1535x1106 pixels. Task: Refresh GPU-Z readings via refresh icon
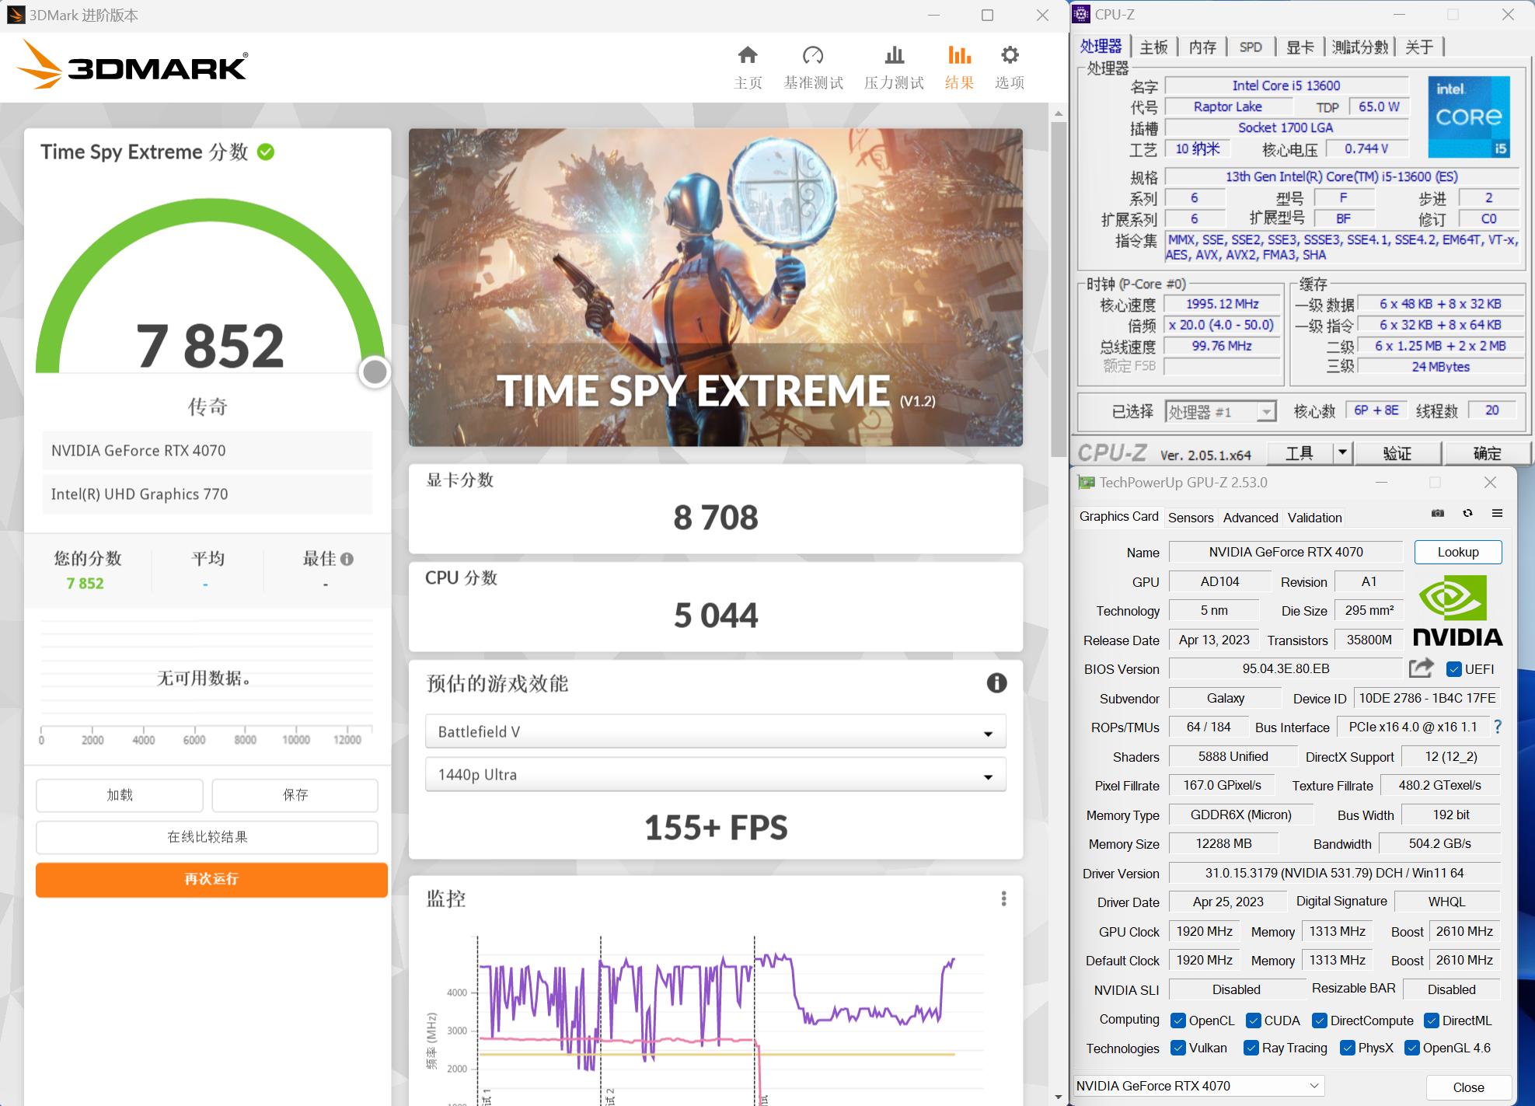click(x=1468, y=514)
